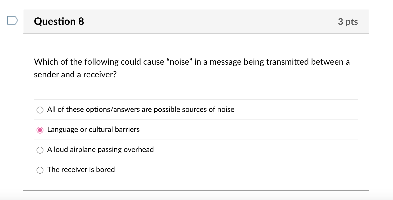This screenshot has height=200, width=393.
Task: Click the Question 8 header bar
Action: coord(196,21)
